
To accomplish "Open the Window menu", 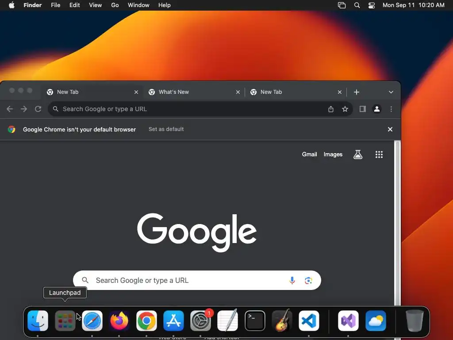I will pos(138,5).
